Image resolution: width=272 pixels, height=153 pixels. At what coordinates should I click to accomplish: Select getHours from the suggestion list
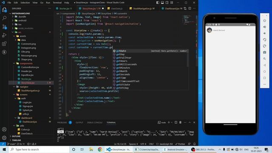point(122,61)
